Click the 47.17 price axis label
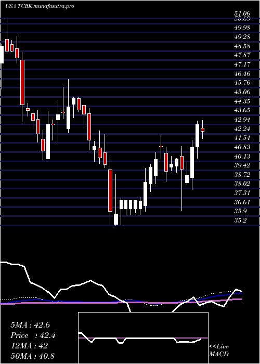 242,64
